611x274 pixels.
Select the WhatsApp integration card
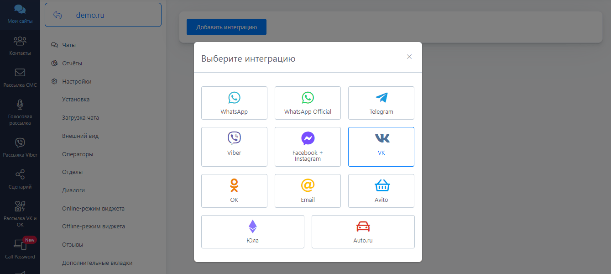coord(234,103)
